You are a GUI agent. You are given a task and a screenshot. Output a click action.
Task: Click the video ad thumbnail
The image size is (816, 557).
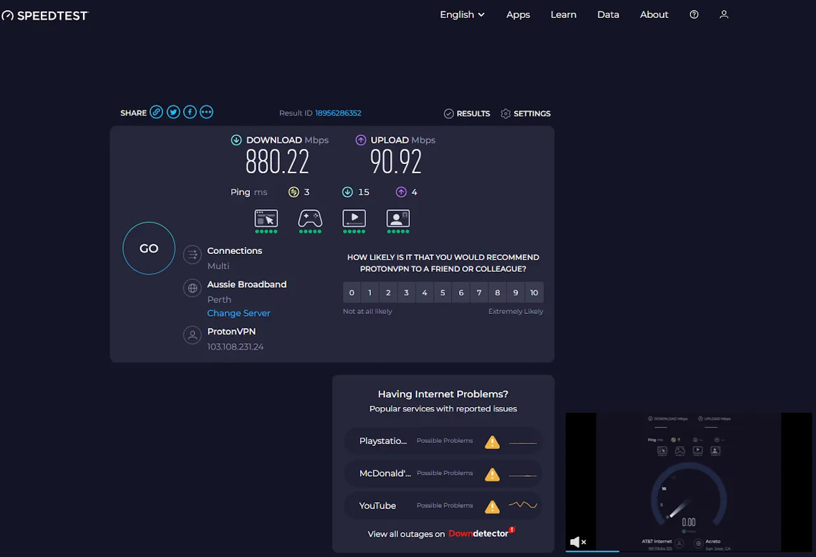(x=688, y=482)
